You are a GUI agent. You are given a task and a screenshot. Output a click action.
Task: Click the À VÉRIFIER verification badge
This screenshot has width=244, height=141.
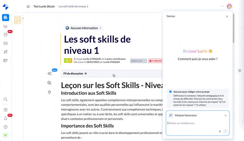click(156, 61)
